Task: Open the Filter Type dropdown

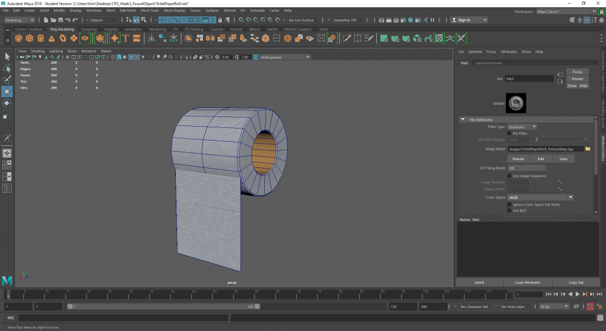Action: (x=522, y=127)
